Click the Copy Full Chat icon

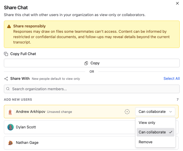click(6, 54)
